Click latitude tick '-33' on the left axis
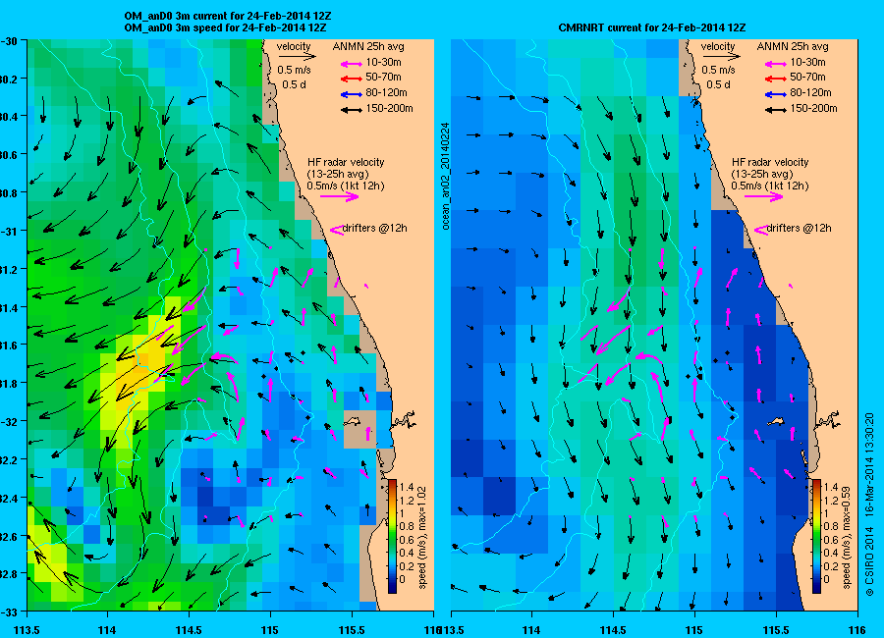 coord(8,611)
